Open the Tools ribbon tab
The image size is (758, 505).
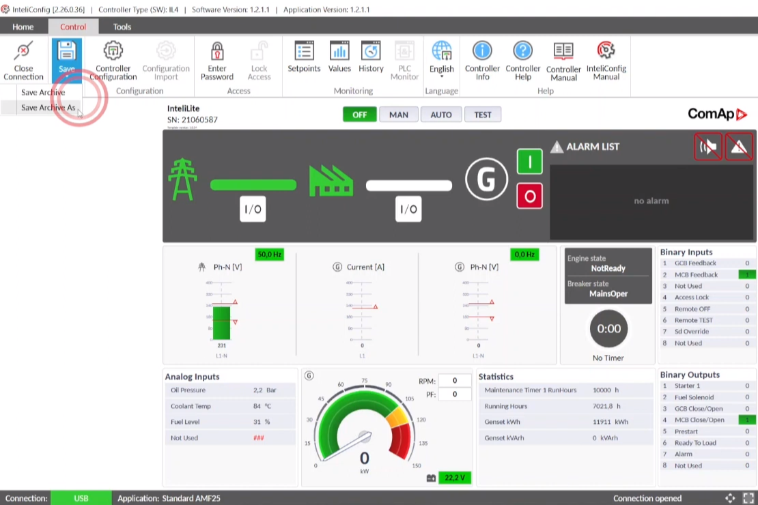[122, 27]
